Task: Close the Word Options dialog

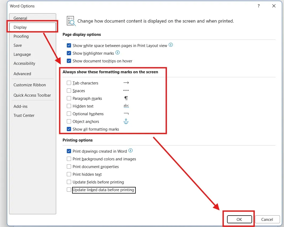Action: coord(274,6)
